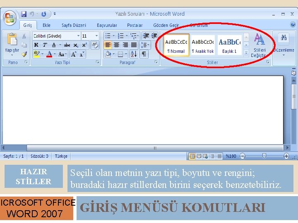This screenshot has width=298, height=223.
Task: Open the Düzenleme binoculars menu
Action: click(x=284, y=45)
